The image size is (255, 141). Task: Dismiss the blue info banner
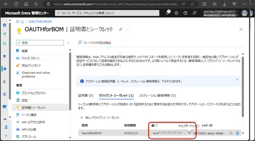coord(237,79)
